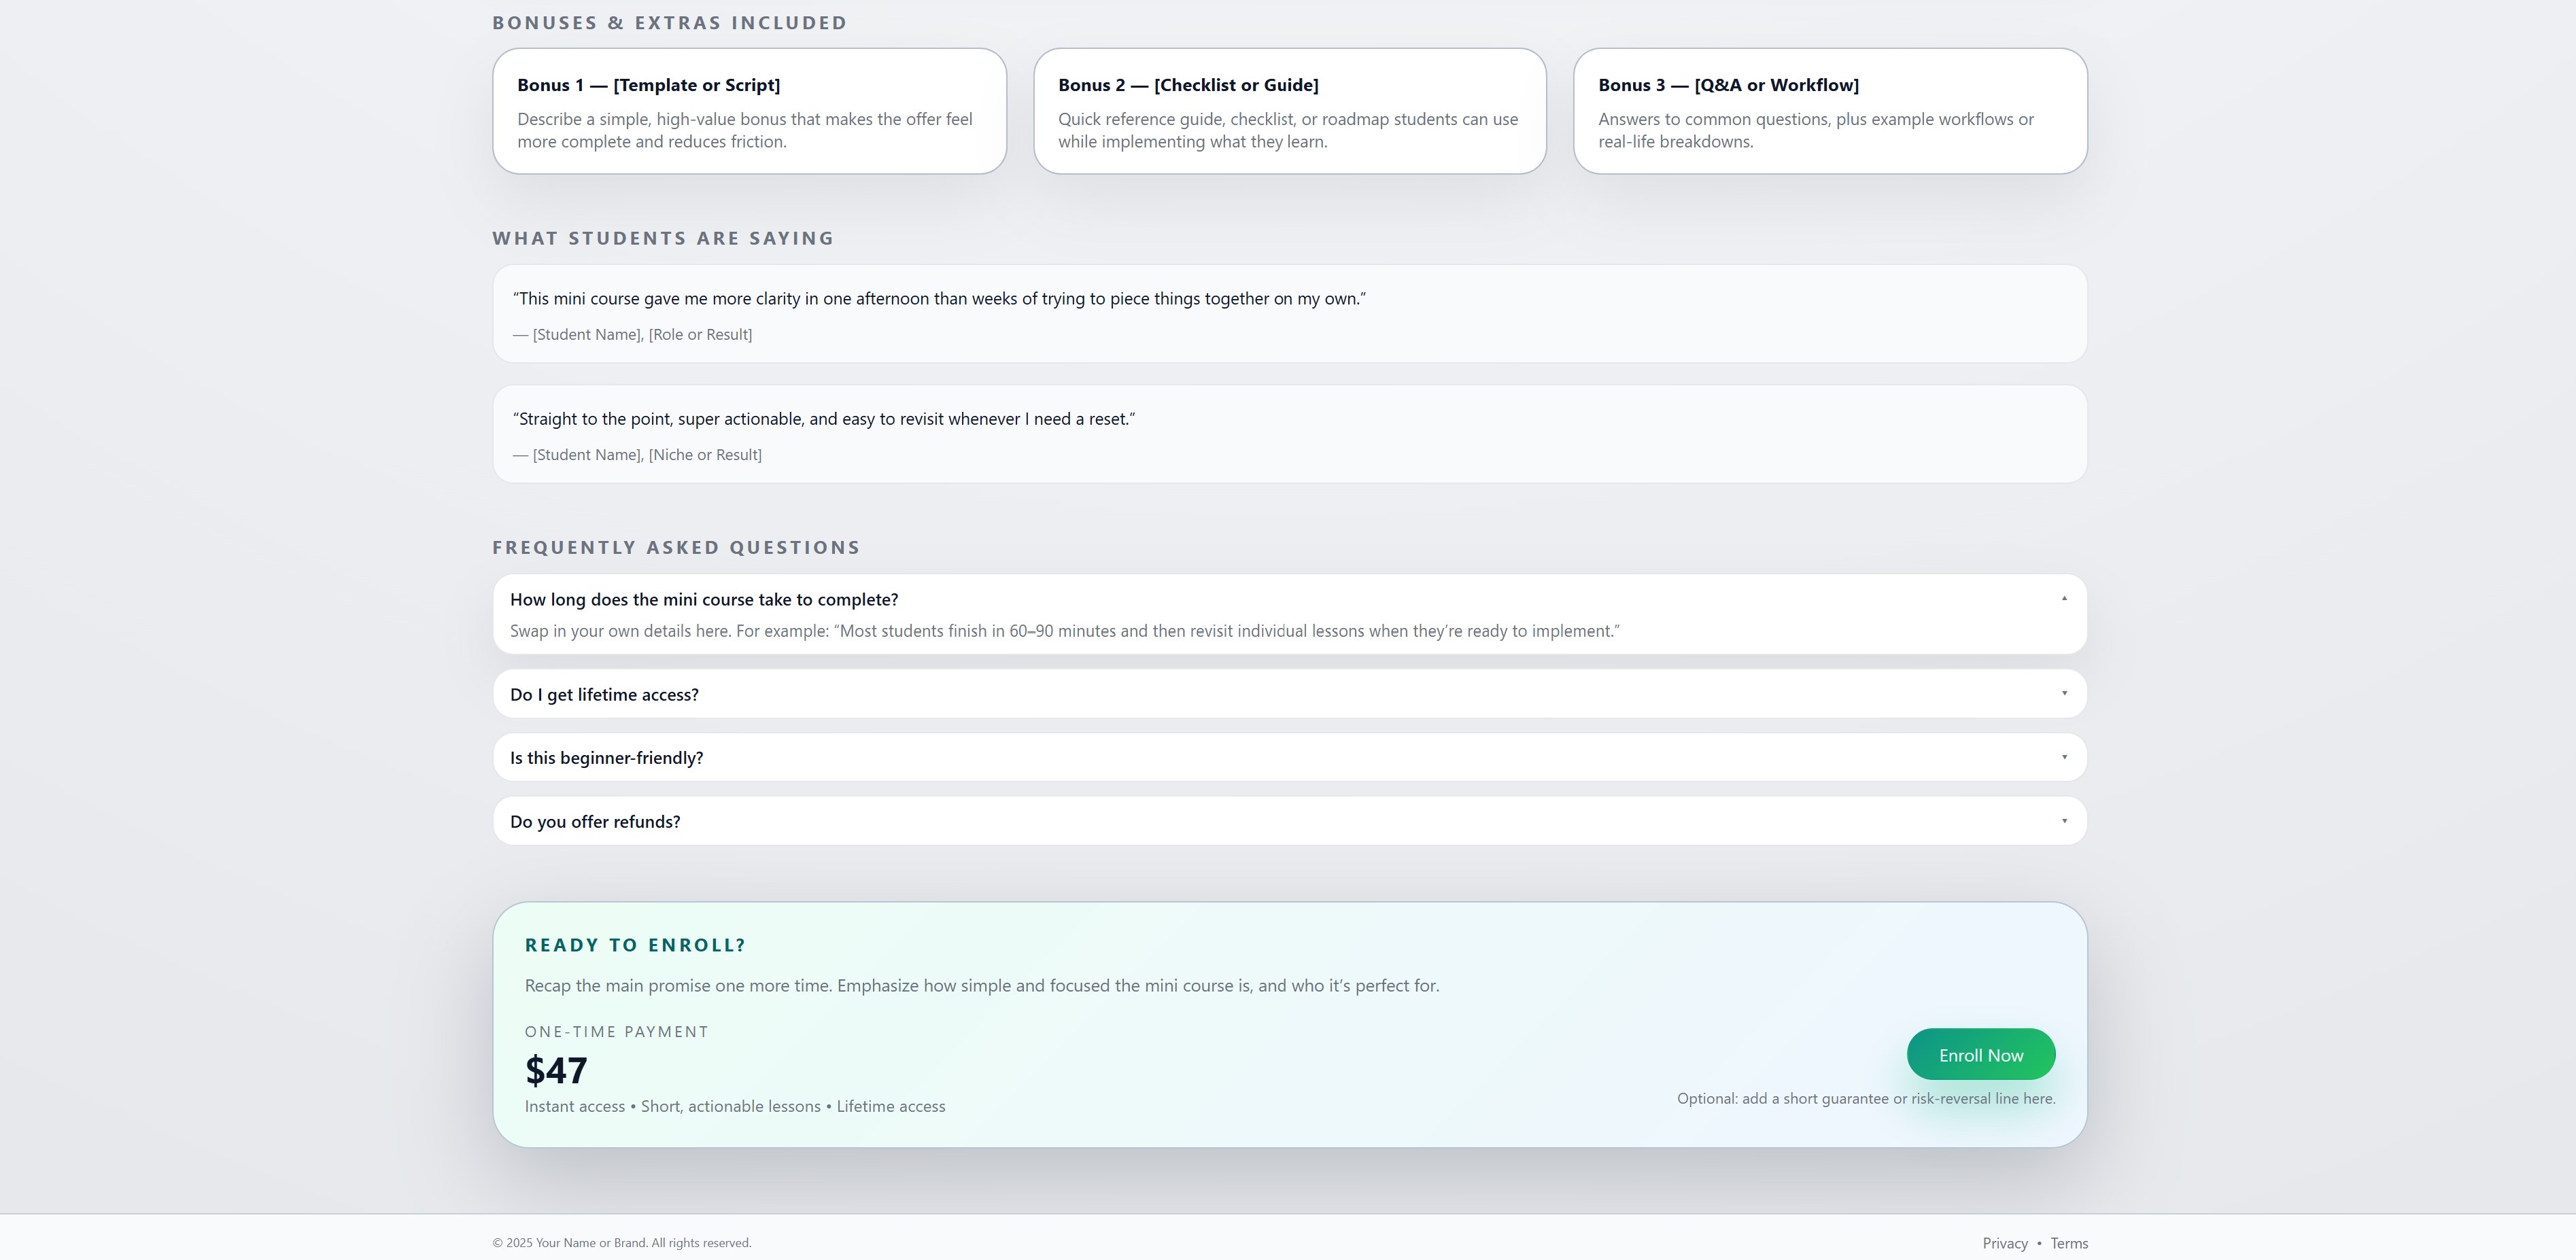The image size is (2576, 1260).
Task: Click the $47 price text
Action: coord(556,1071)
